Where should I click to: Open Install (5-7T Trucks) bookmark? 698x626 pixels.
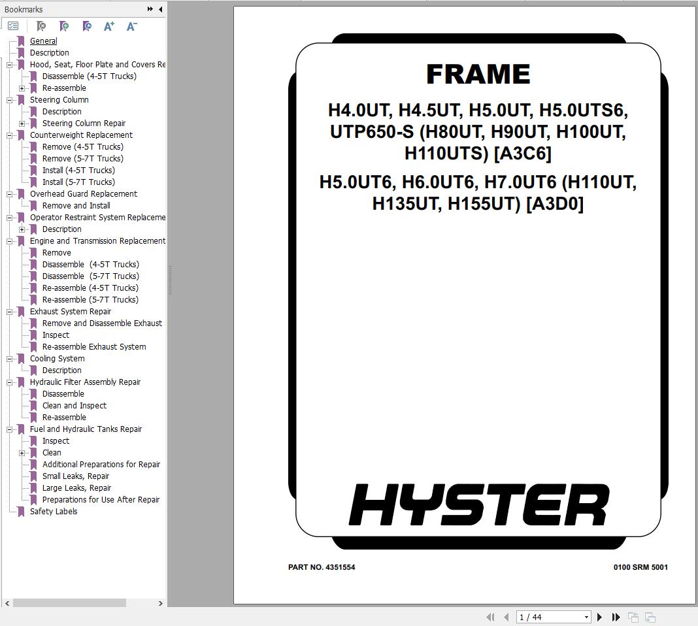pos(79,182)
